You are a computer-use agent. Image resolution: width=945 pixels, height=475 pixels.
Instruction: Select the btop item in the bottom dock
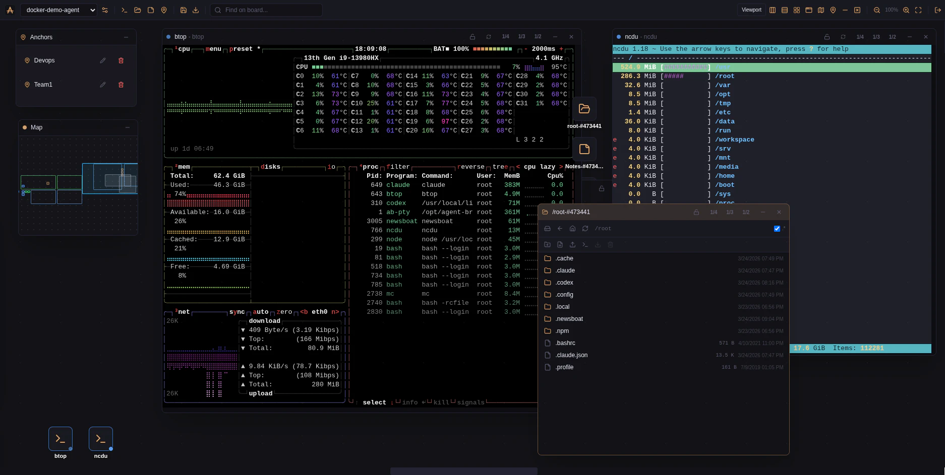[x=61, y=439]
